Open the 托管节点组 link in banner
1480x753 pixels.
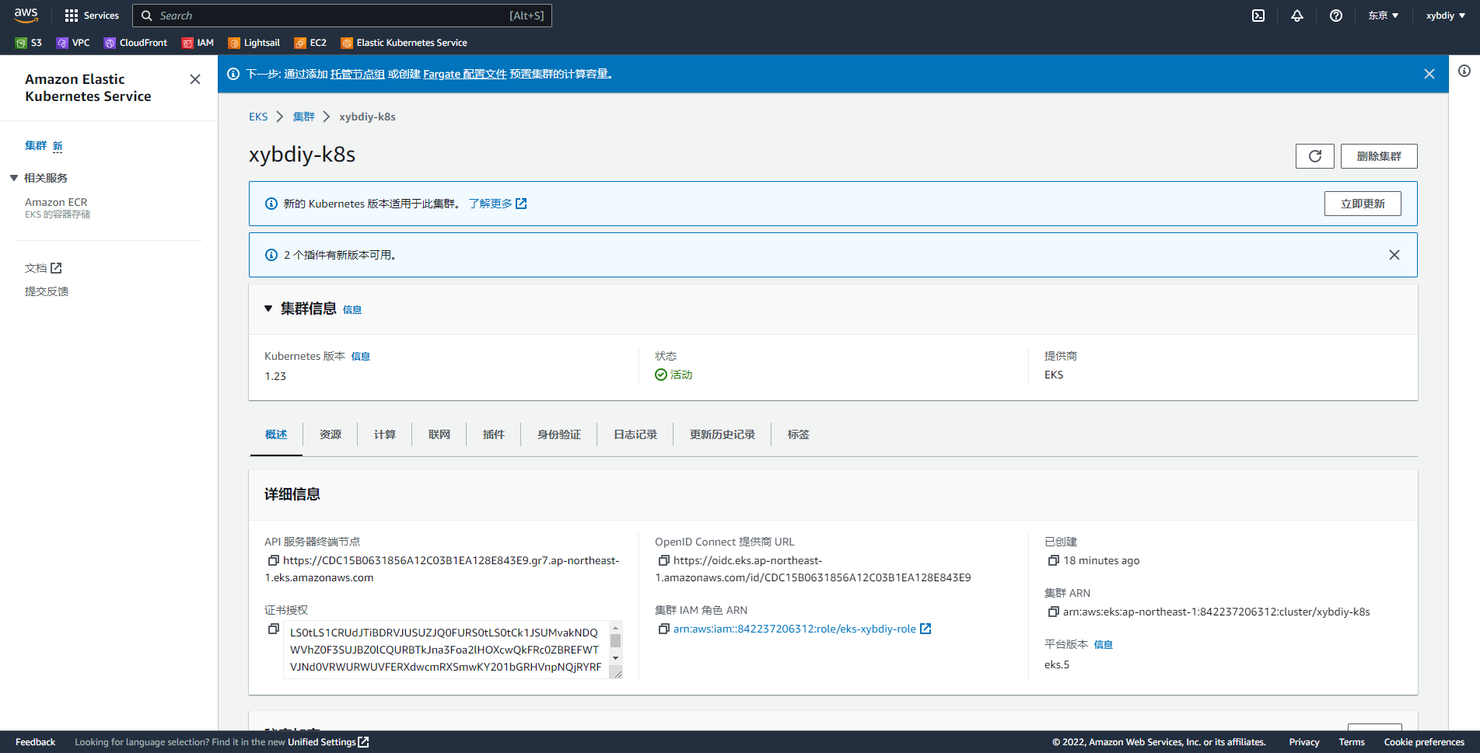(x=358, y=74)
